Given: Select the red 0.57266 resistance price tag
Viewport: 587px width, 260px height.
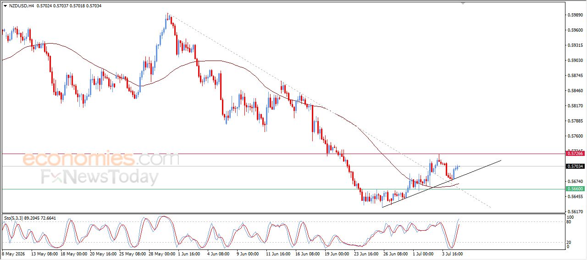Looking at the screenshot, I should [575, 154].
